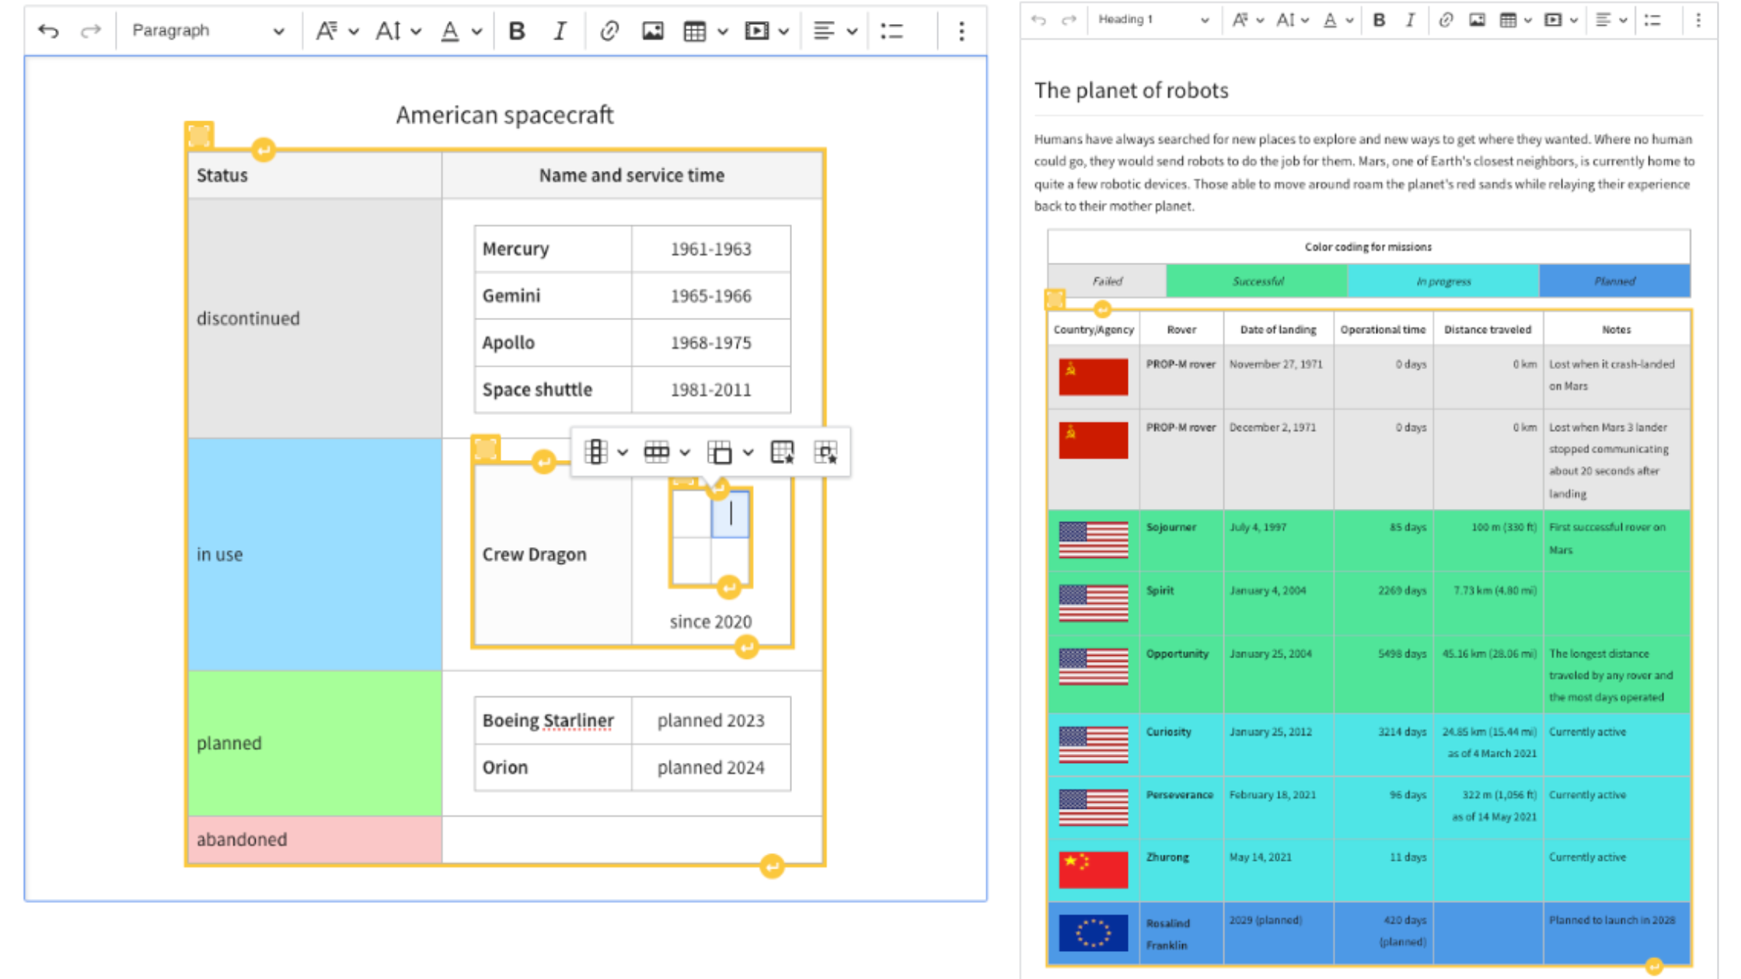The image size is (1741, 979).
Task: Click the 'Failed' color legend cell
Action: click(1107, 281)
